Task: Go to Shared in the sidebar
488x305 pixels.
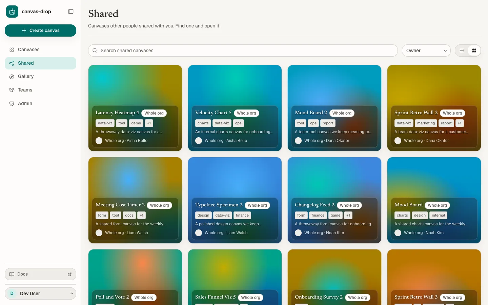Action: click(x=40, y=63)
